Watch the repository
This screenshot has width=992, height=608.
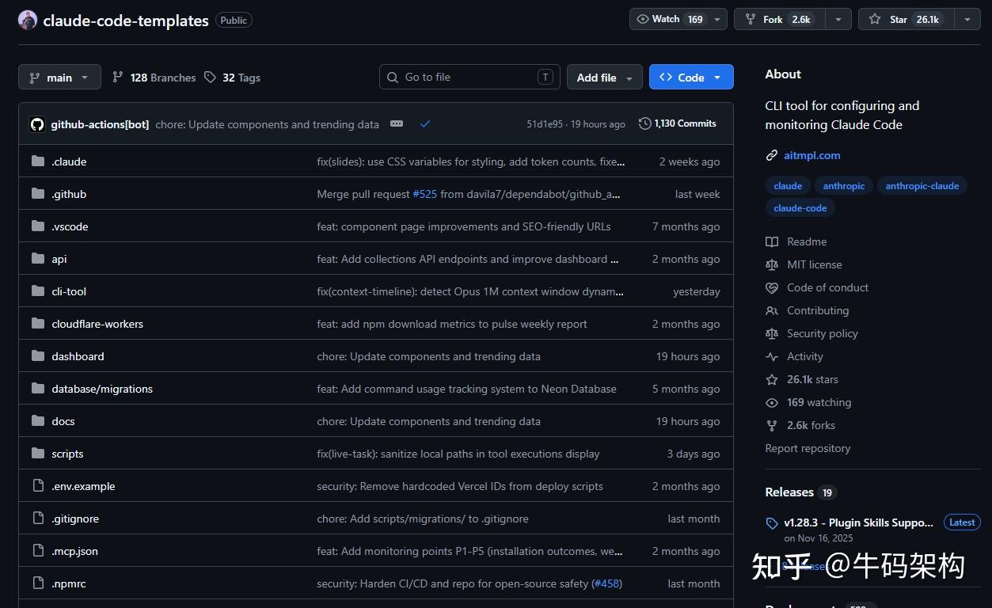(670, 20)
